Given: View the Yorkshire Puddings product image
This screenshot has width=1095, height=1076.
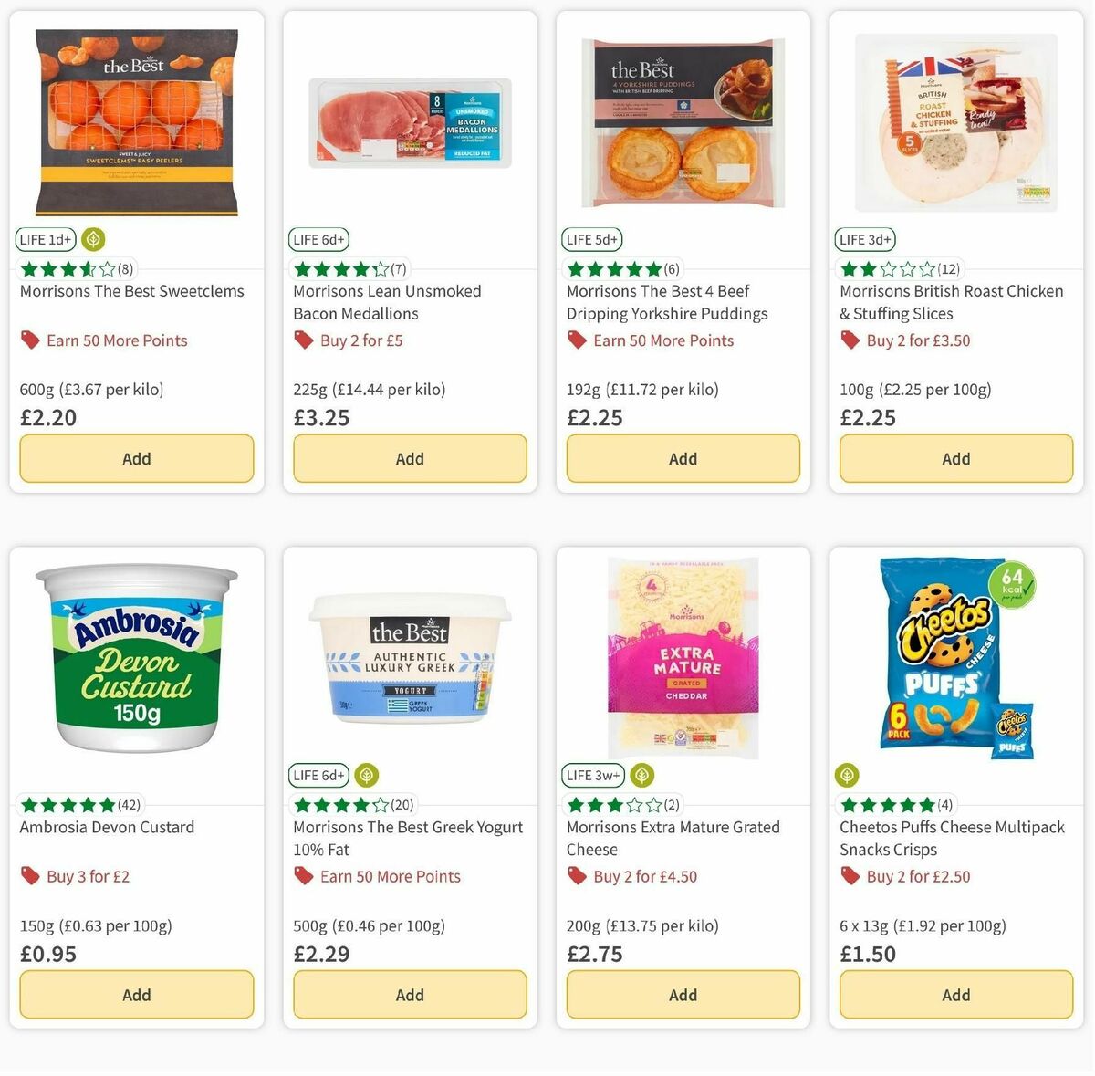Looking at the screenshot, I should click(683, 119).
